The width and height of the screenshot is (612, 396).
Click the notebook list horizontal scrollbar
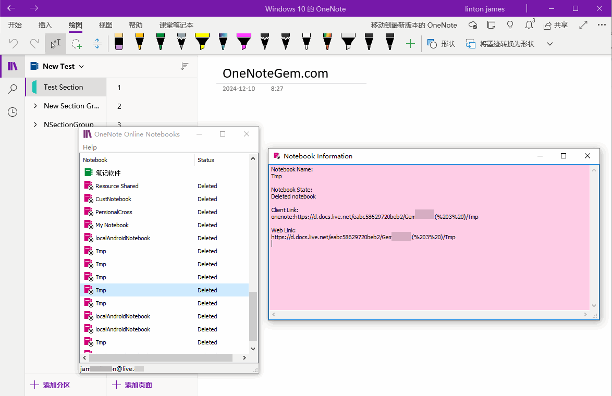pyautogui.click(x=161, y=357)
